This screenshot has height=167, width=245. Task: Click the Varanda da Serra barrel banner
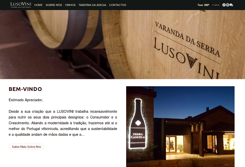pos(123,44)
